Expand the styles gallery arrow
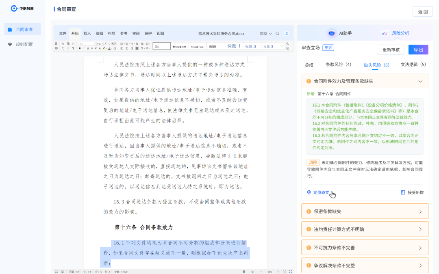The height and width of the screenshot is (274, 439). click(x=282, y=46)
